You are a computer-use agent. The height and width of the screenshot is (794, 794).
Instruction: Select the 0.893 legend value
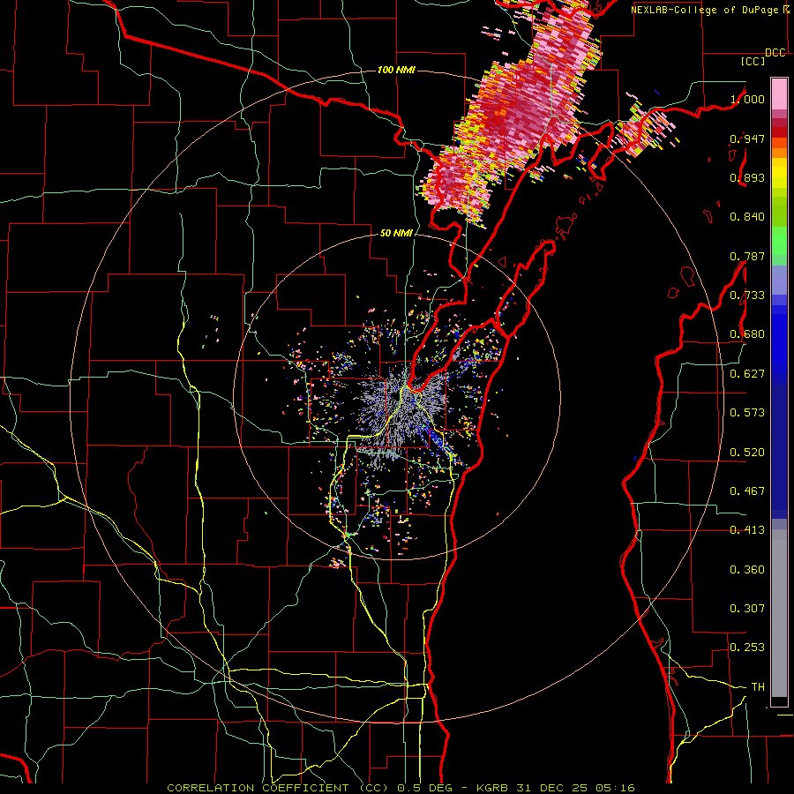(x=747, y=177)
